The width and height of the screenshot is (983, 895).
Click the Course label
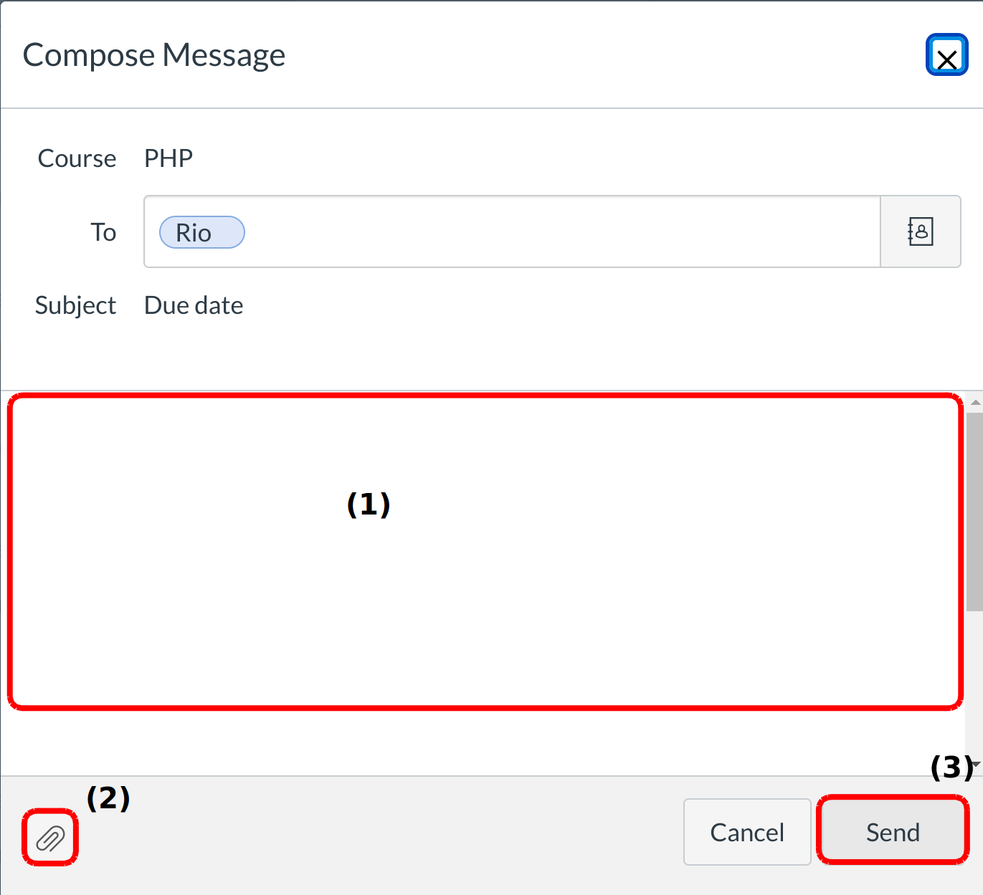77,158
